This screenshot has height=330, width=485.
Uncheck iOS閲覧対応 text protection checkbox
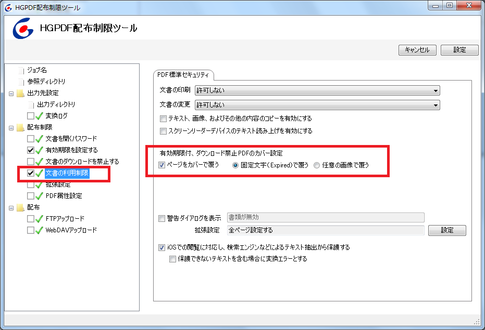click(162, 247)
